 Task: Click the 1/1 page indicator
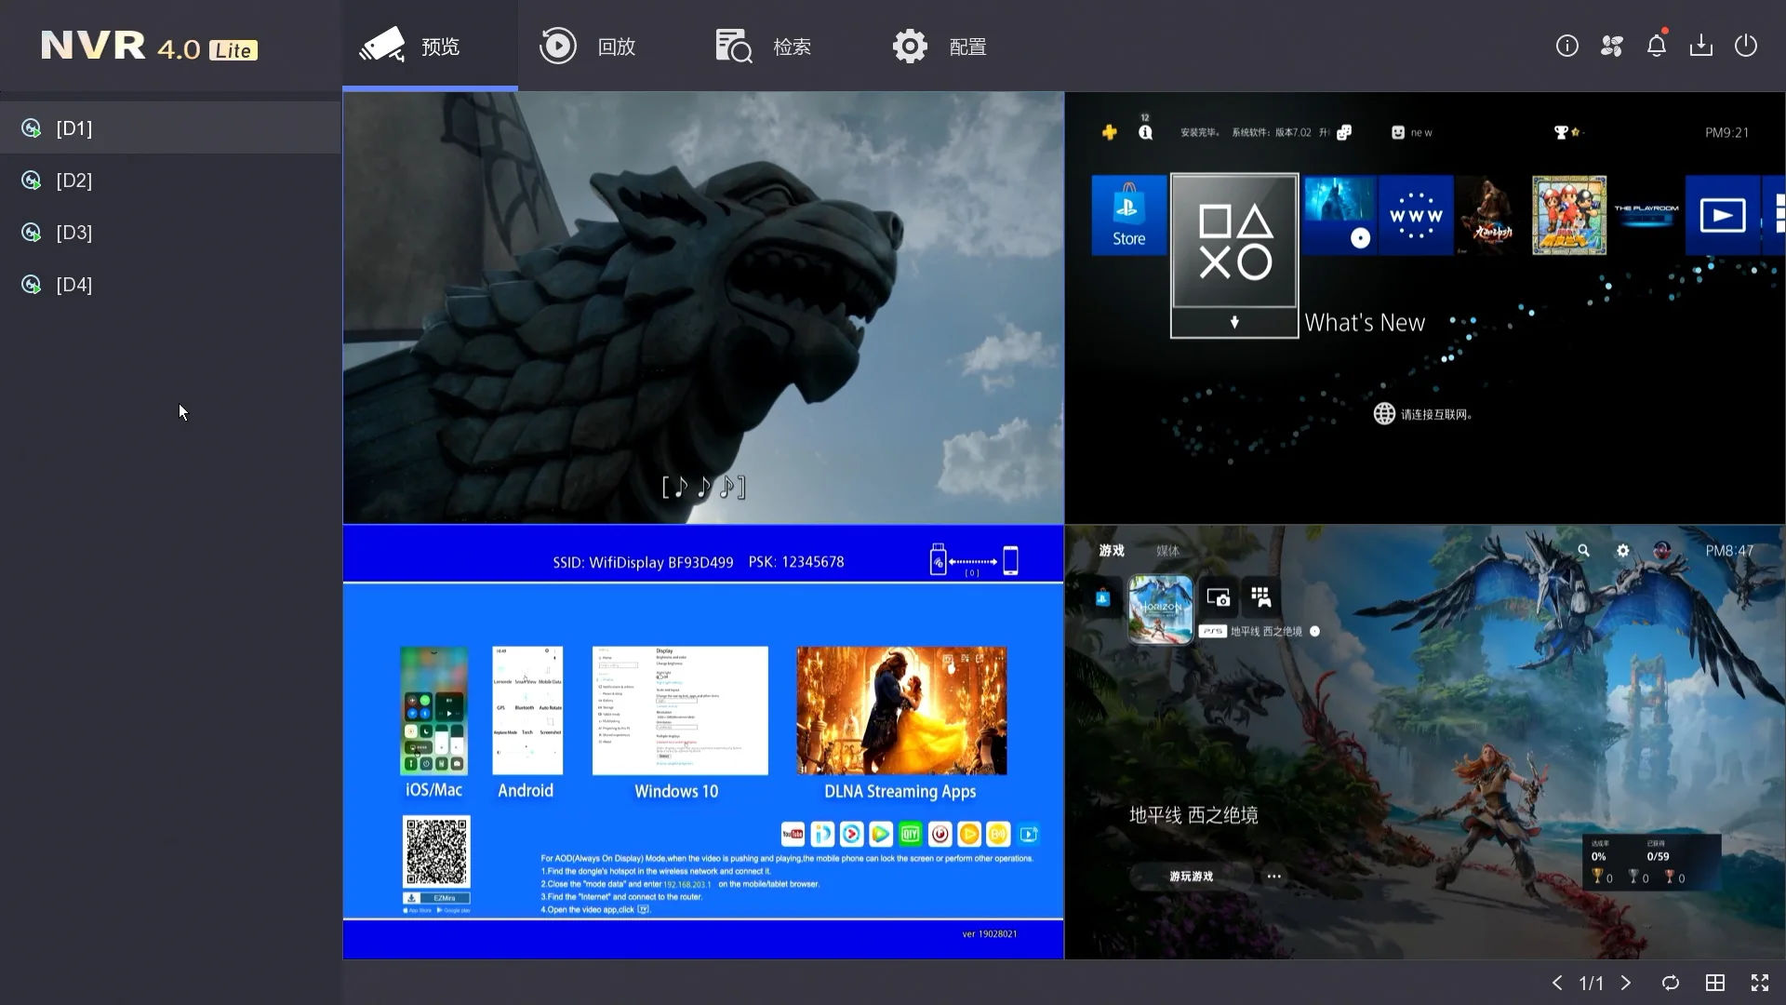coord(1592,983)
